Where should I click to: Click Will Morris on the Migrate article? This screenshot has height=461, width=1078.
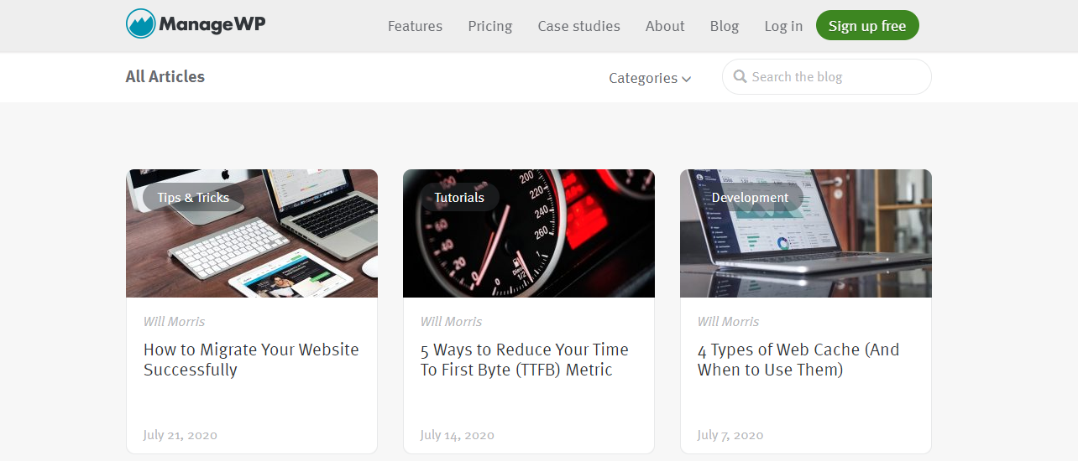tap(174, 322)
